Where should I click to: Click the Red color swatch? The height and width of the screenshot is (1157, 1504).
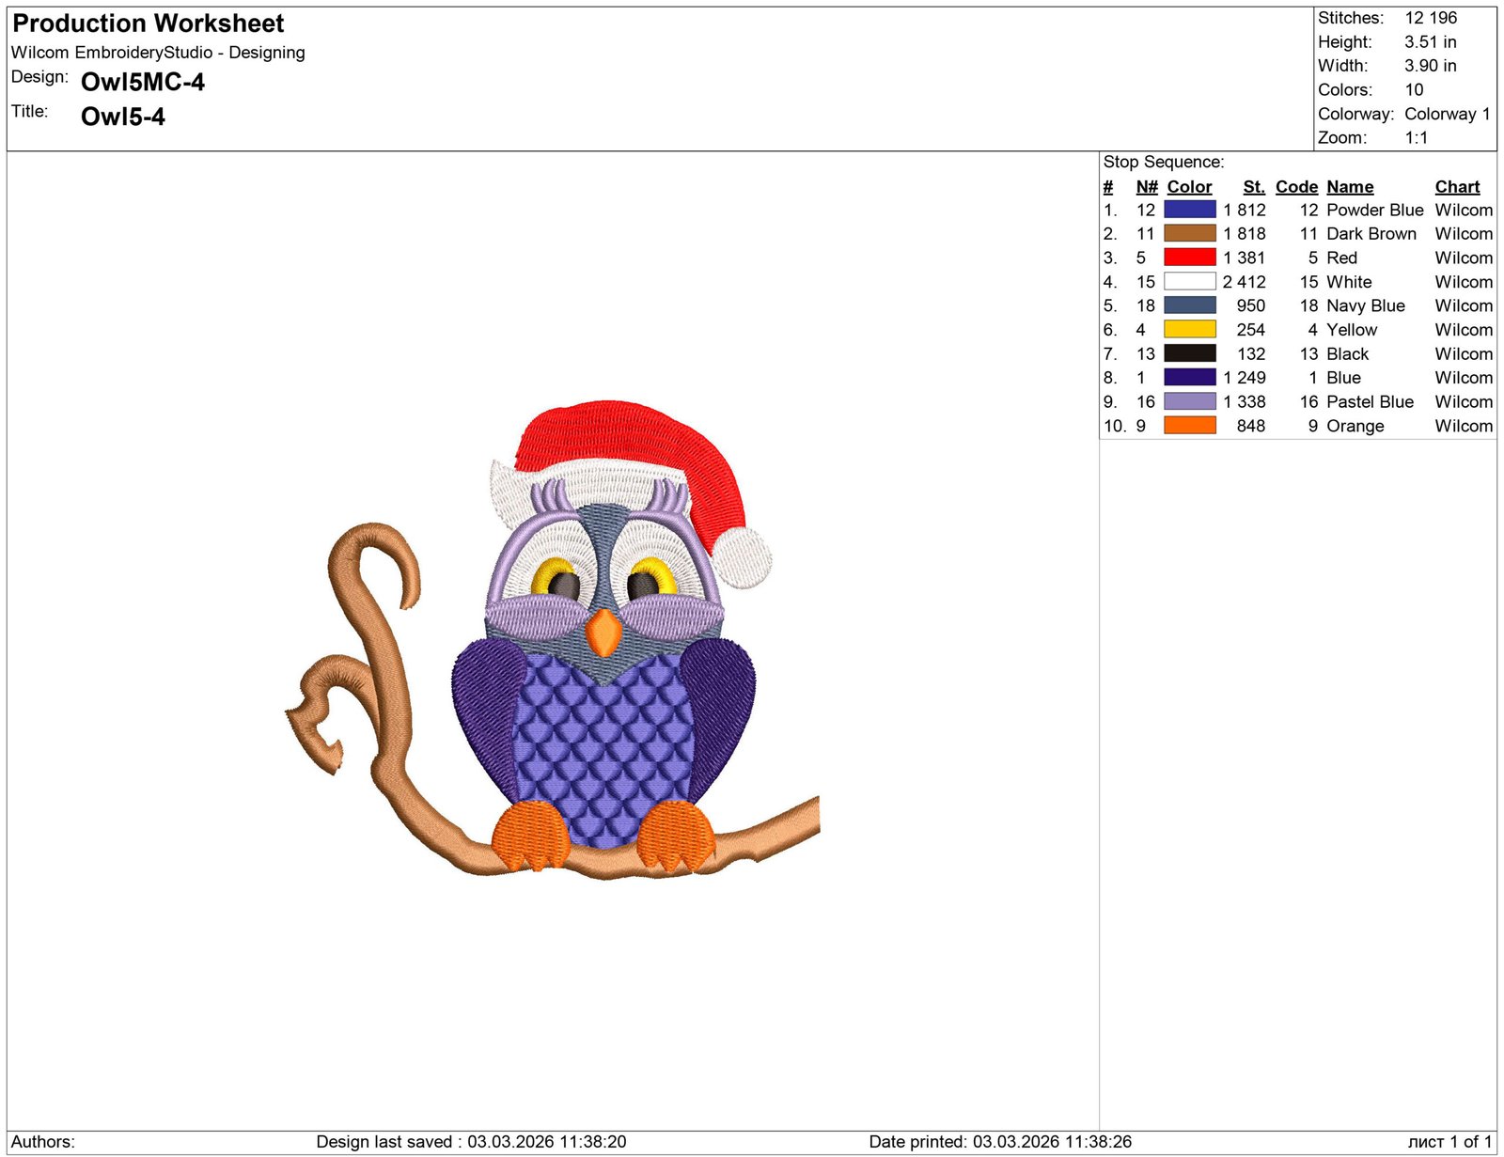coord(1189,258)
